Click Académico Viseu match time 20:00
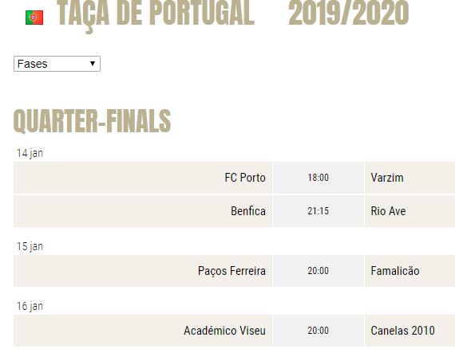455x349 pixels. (318, 331)
